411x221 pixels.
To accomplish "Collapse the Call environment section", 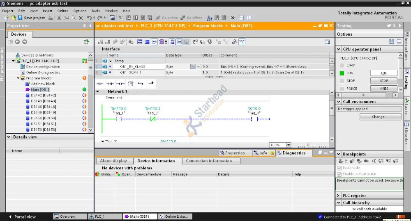I will pos(339,102).
